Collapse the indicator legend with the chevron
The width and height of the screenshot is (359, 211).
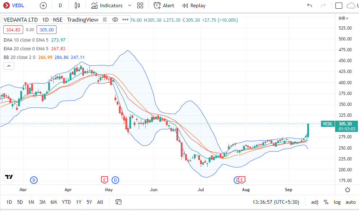tap(9, 66)
